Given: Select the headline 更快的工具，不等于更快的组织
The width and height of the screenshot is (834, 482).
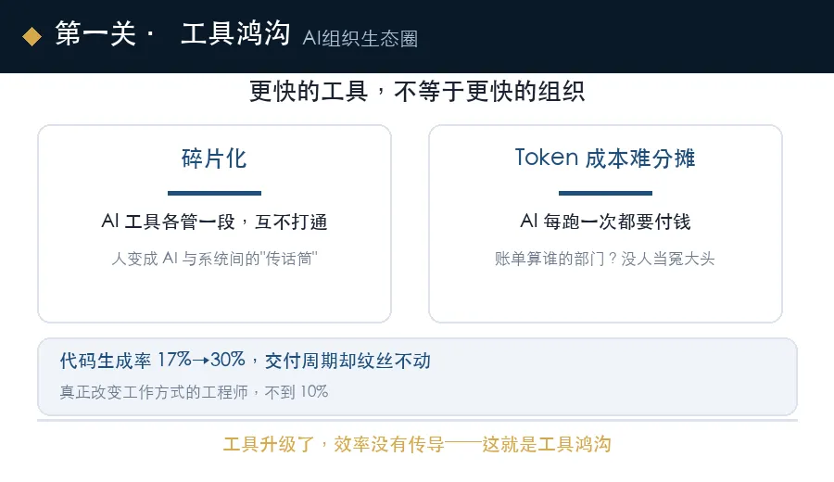Looking at the screenshot, I should [x=417, y=91].
